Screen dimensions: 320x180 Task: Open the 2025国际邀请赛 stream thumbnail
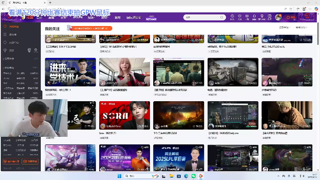(x=124, y=158)
